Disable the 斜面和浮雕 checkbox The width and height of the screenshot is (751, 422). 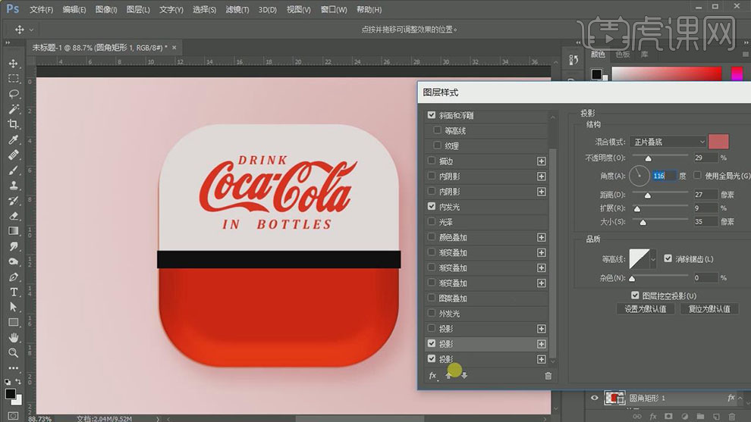pos(432,115)
